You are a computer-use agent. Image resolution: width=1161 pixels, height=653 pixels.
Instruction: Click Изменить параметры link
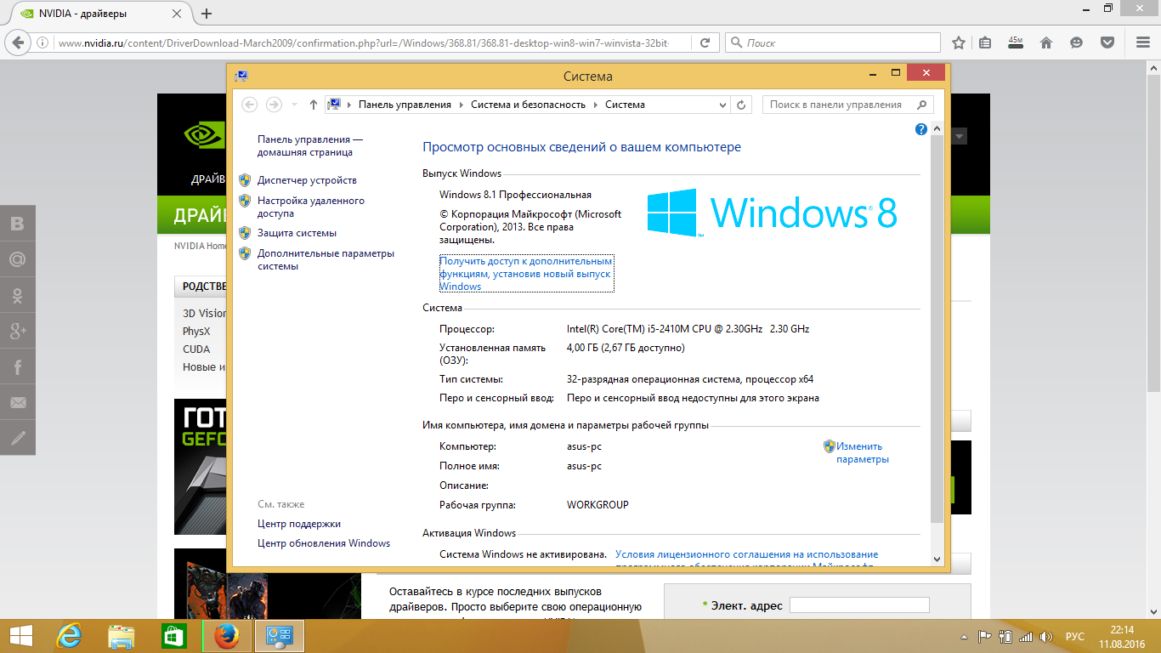(862, 452)
